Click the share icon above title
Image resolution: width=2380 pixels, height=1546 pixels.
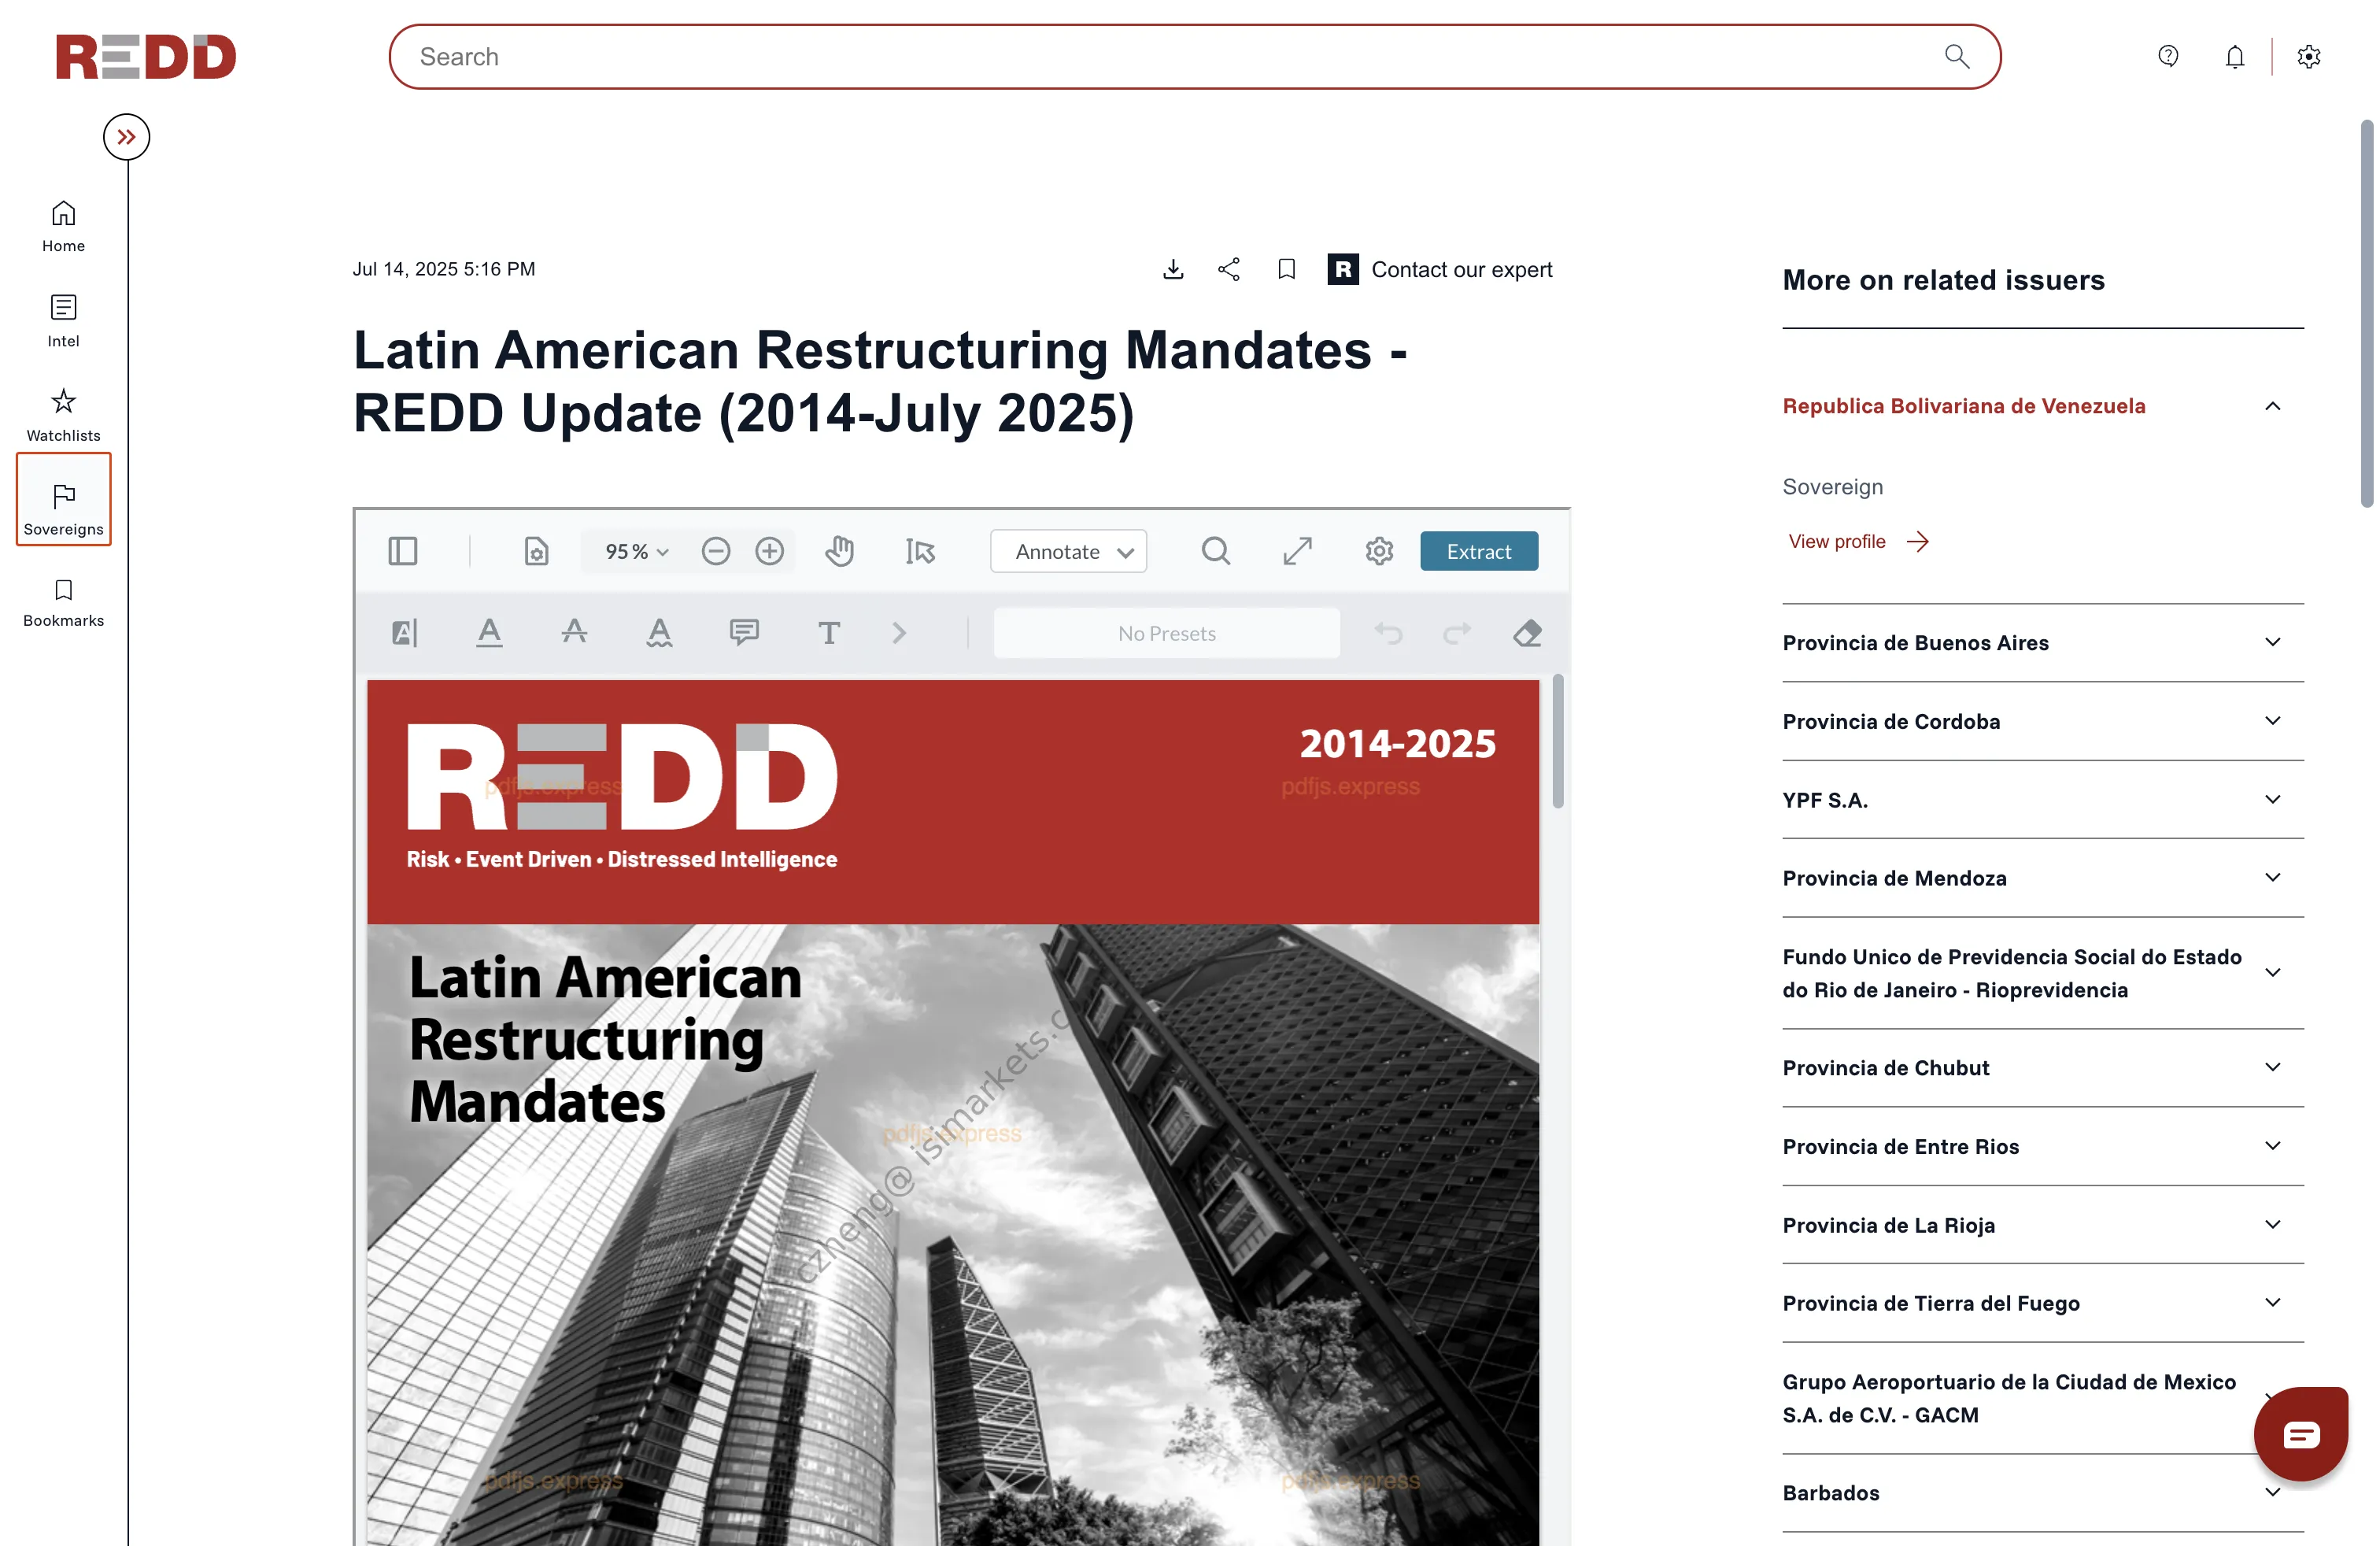[1229, 269]
